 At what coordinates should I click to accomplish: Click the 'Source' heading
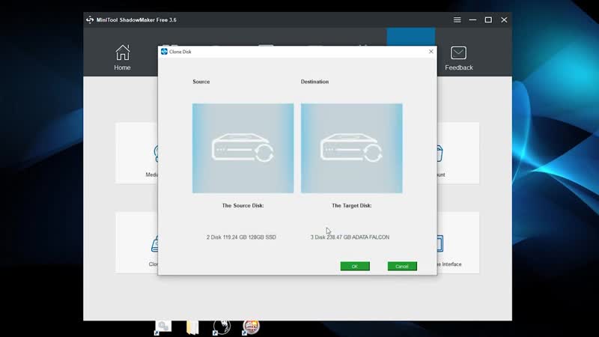click(x=201, y=82)
